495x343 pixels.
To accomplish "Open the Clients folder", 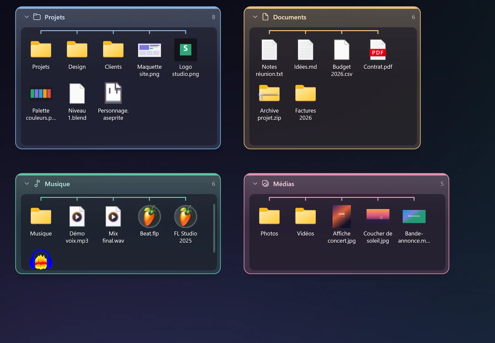I will (113, 50).
